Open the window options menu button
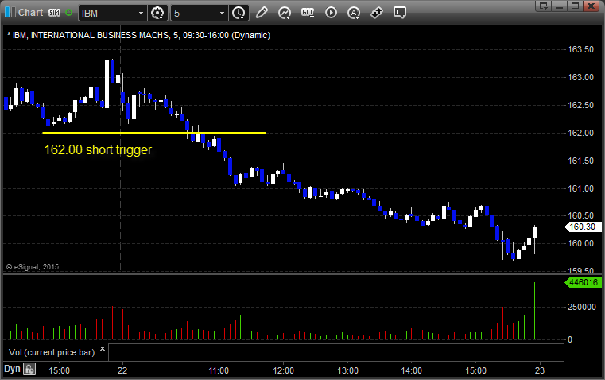605x380 pixels. [x=544, y=6]
